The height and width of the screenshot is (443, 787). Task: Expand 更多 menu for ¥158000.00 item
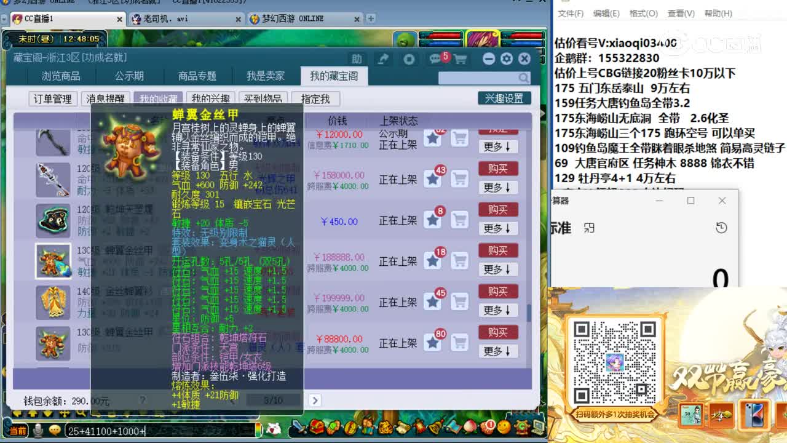click(x=498, y=187)
